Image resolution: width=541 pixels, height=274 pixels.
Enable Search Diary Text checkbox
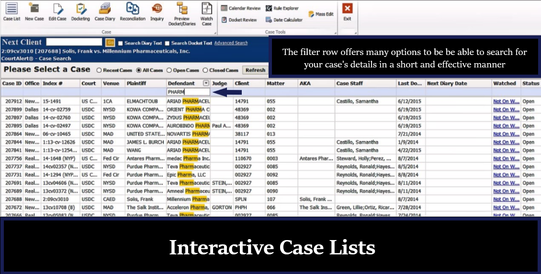pos(121,43)
